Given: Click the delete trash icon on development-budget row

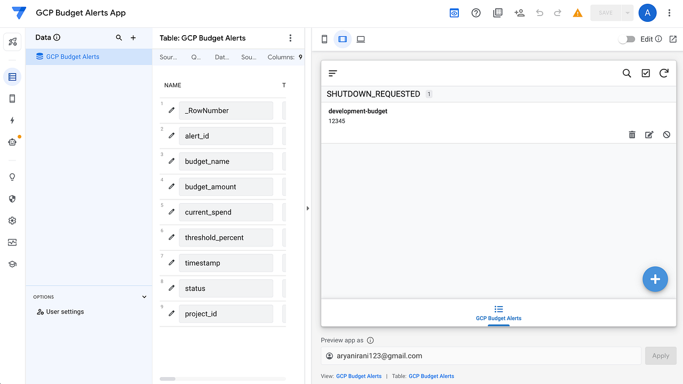Looking at the screenshot, I should click(x=632, y=135).
